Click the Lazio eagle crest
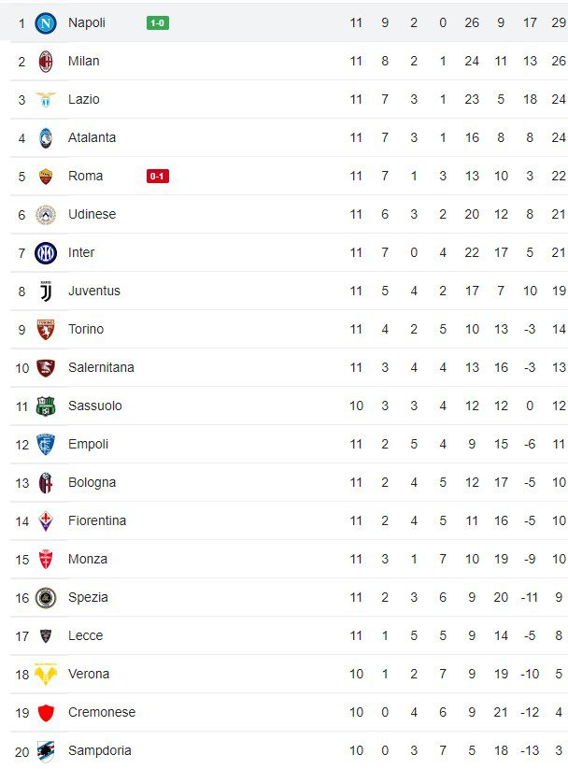The width and height of the screenshot is (568, 769). [46, 99]
